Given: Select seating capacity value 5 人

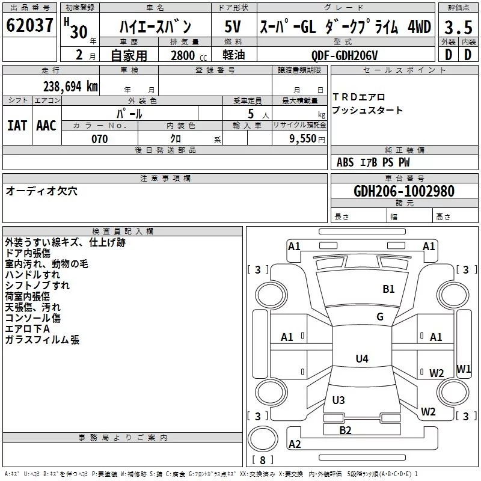Looking at the screenshot, I should 259,114.
